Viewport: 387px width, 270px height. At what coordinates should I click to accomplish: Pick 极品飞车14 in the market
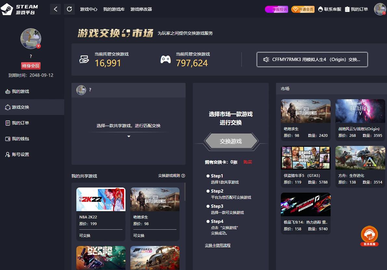305,213
